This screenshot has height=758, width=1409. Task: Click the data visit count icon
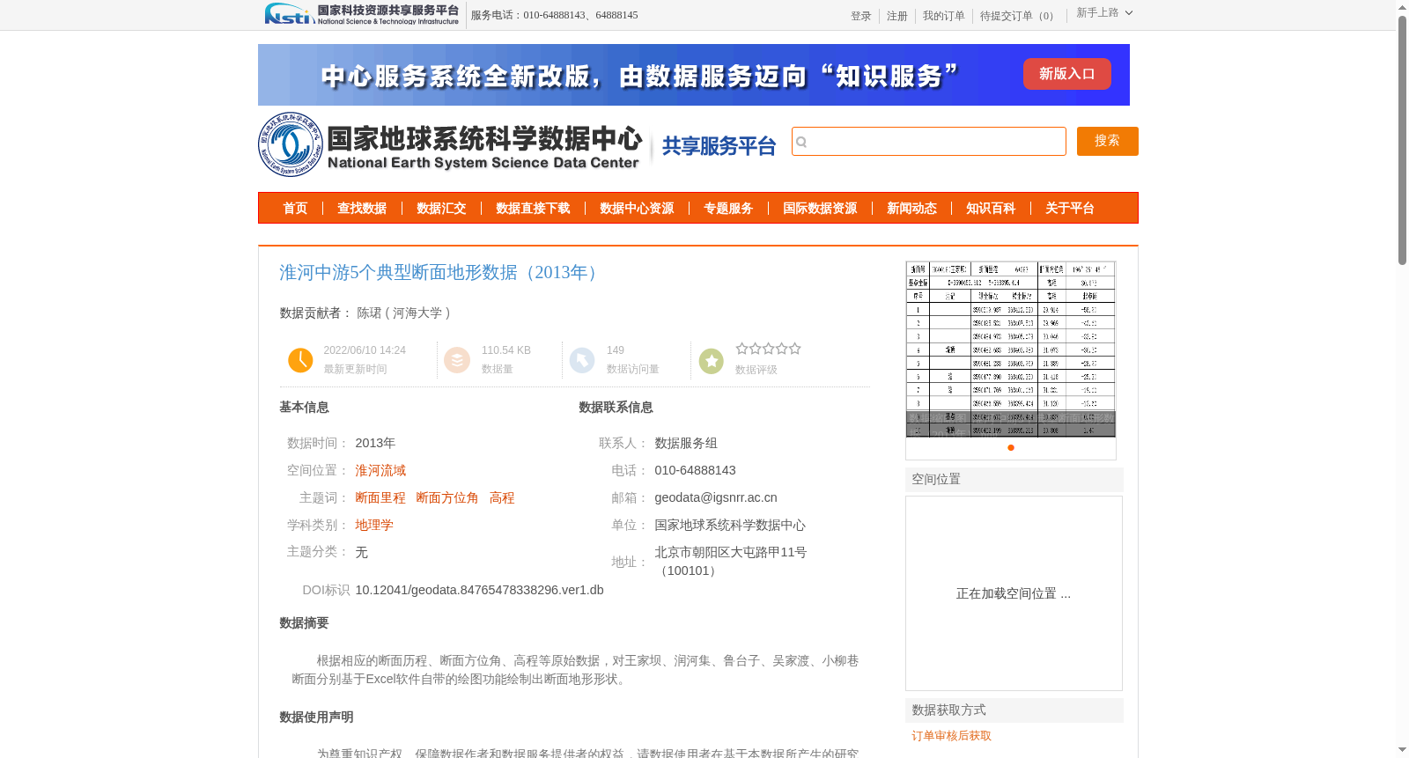click(x=582, y=360)
